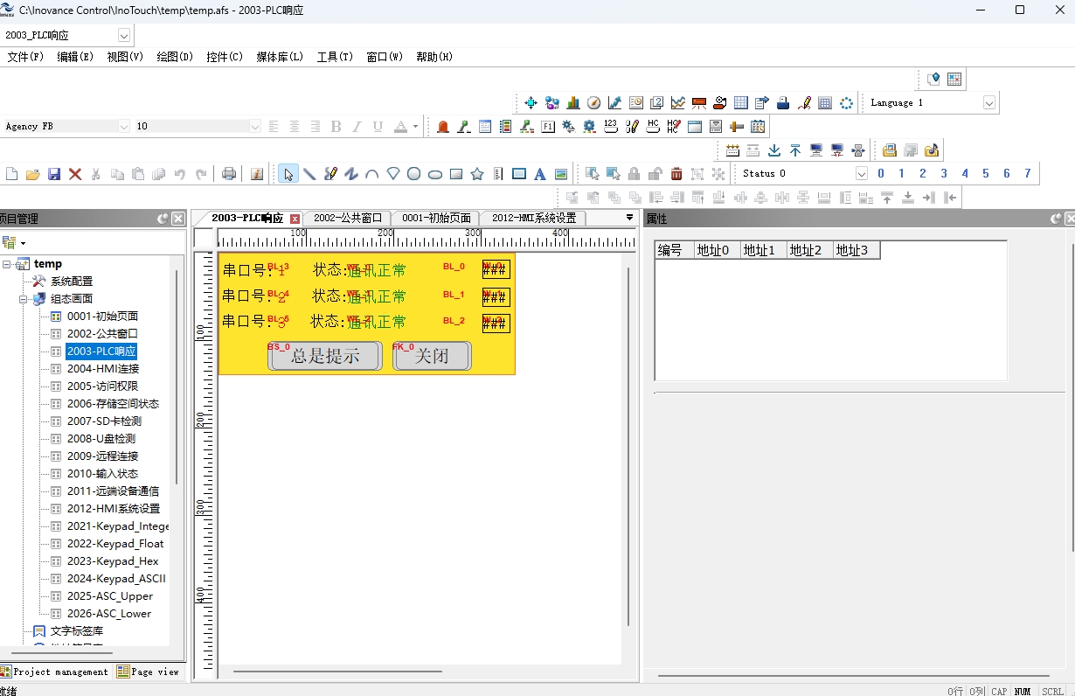Switch to status 6 button

coord(1007,174)
